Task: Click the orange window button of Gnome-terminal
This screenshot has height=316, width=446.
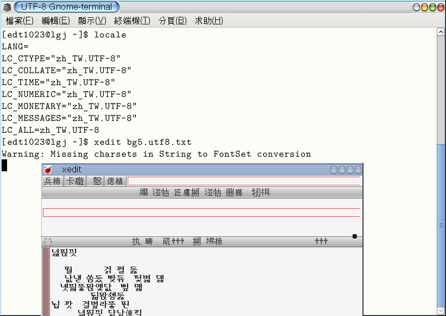Action: pyautogui.click(x=424, y=7)
